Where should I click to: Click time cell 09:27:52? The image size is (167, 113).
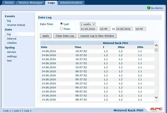[81, 84]
